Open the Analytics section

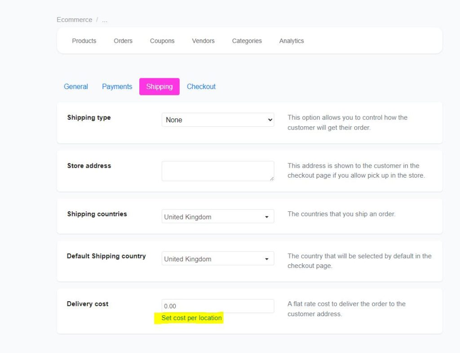(x=291, y=41)
